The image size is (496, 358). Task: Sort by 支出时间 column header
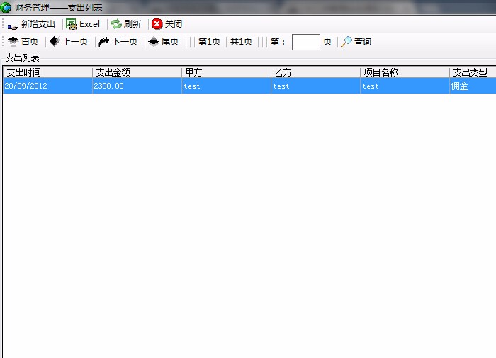click(47, 72)
